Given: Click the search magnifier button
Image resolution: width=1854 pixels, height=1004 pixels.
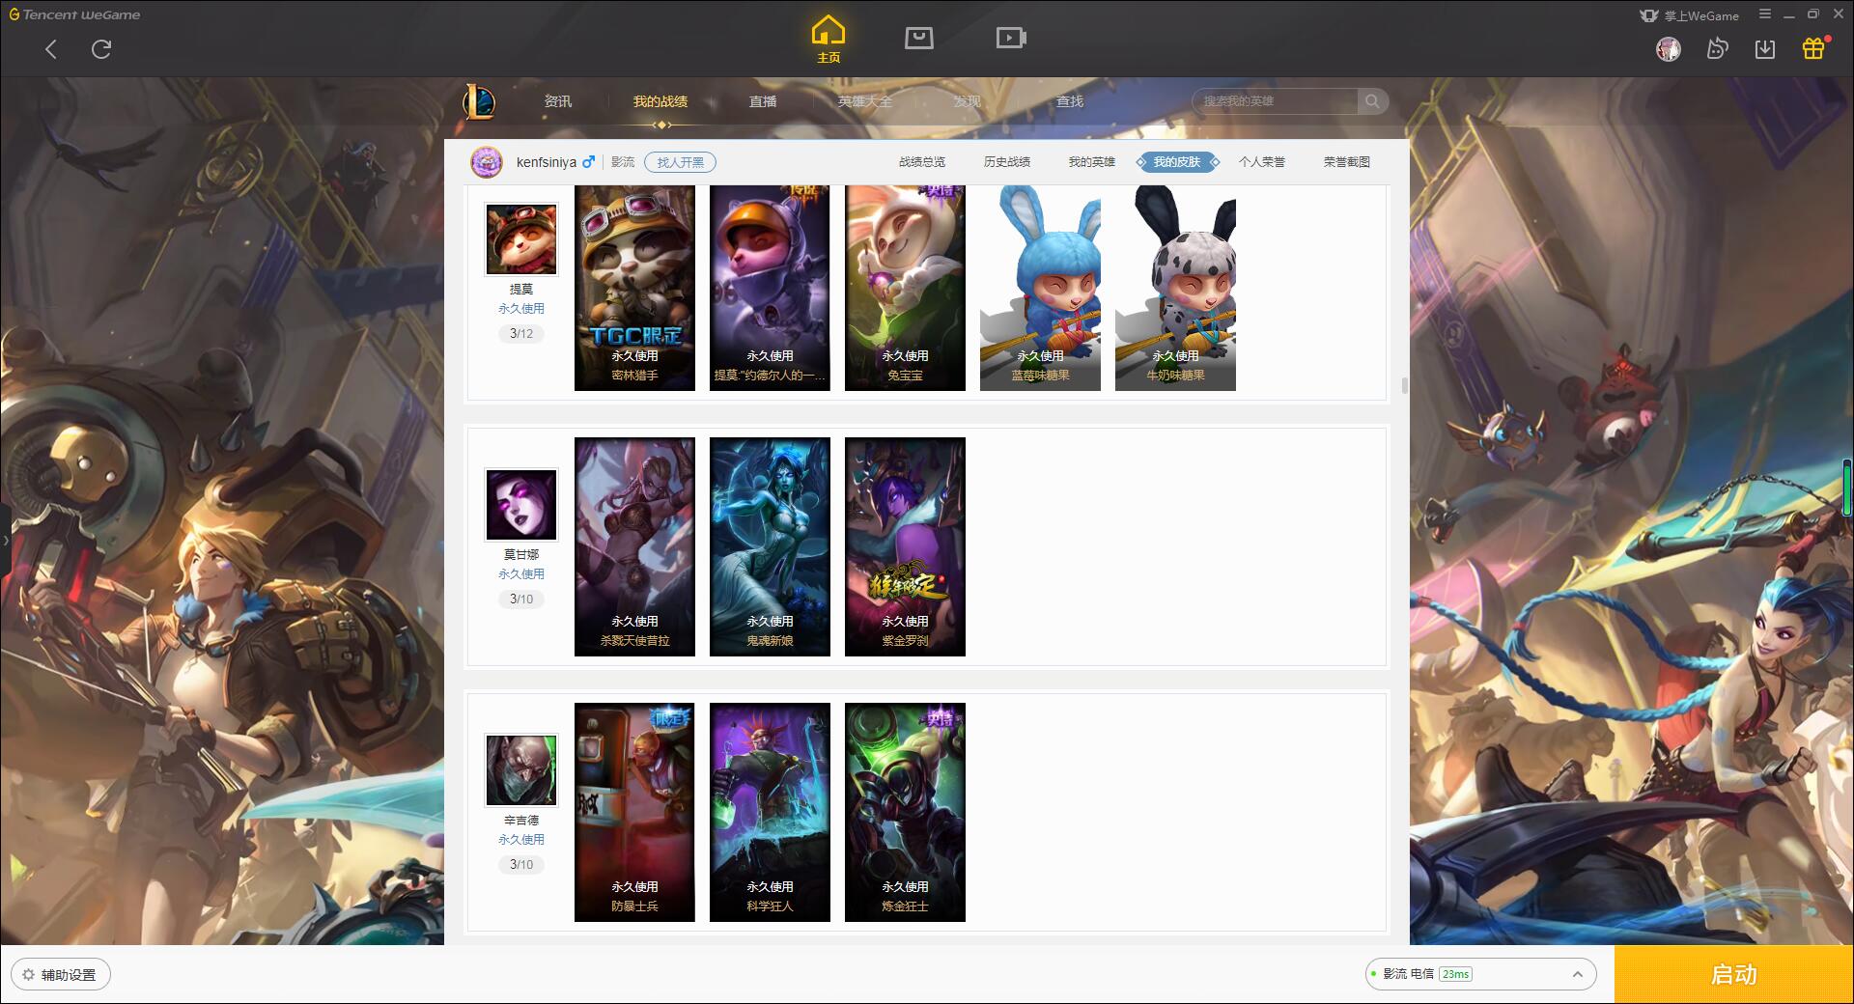Looking at the screenshot, I should (x=1372, y=101).
